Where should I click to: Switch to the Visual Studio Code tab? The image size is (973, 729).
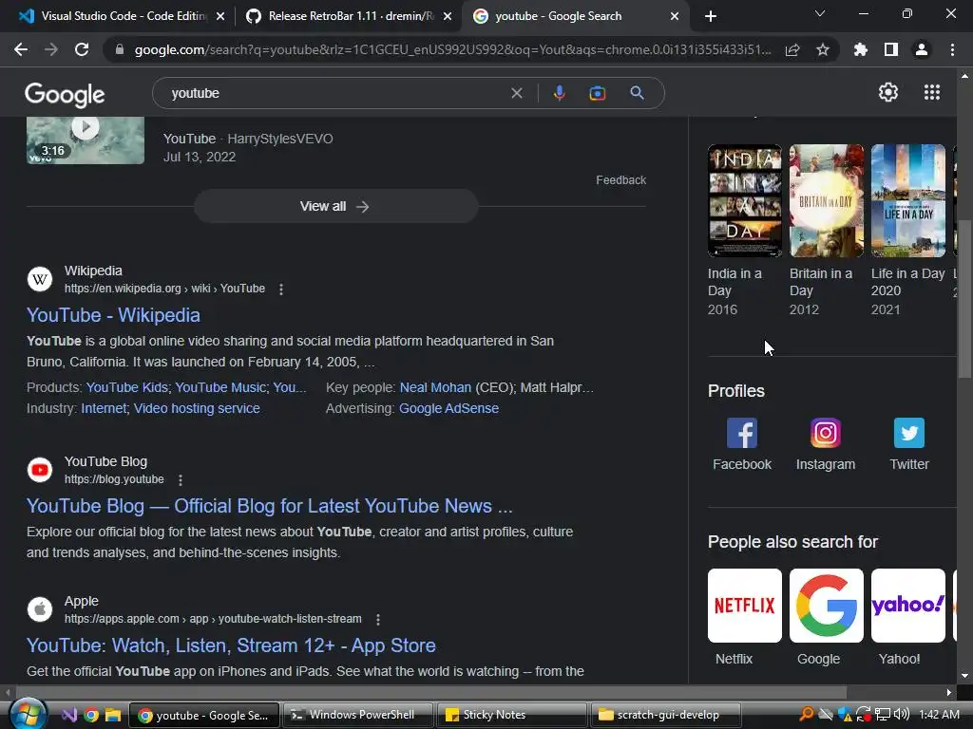[x=123, y=16]
